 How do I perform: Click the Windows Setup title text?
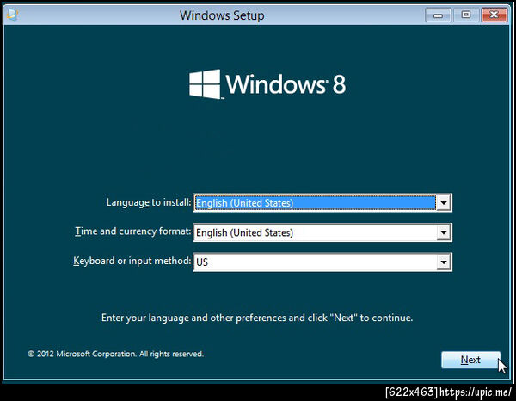coord(222,15)
